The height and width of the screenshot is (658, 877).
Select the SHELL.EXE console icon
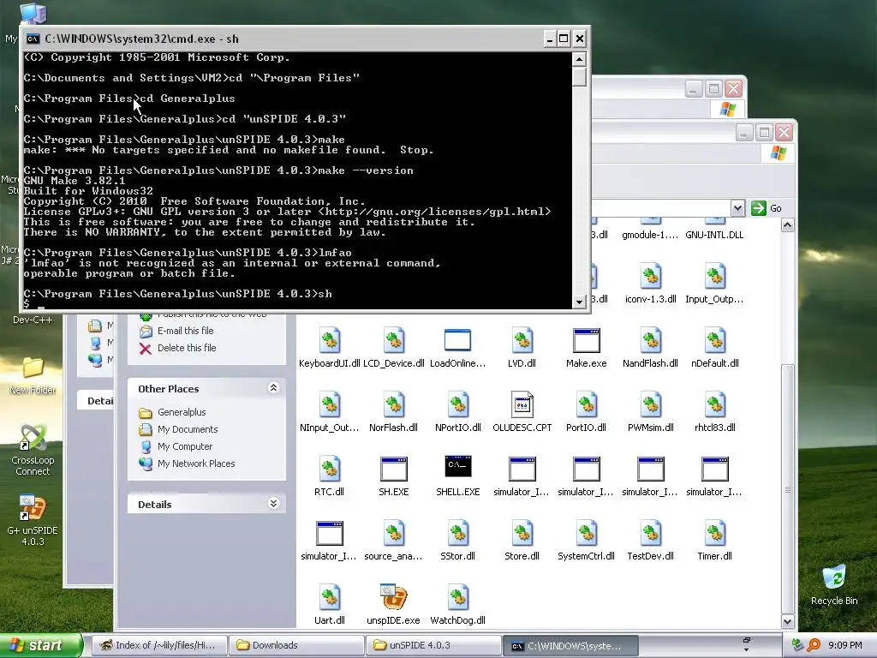pos(457,467)
